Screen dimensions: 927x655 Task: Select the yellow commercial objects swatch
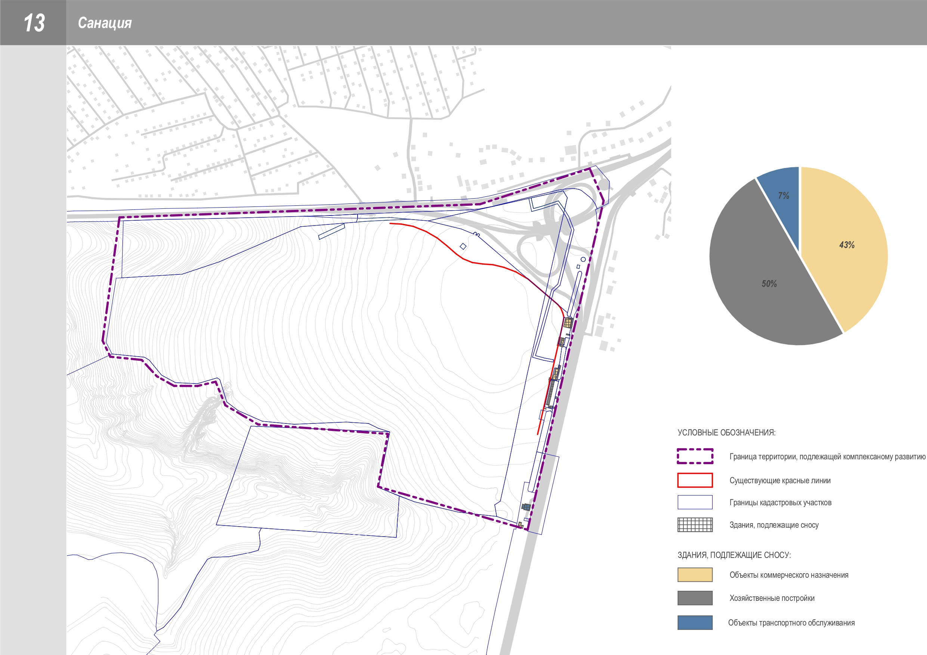pyautogui.click(x=695, y=575)
